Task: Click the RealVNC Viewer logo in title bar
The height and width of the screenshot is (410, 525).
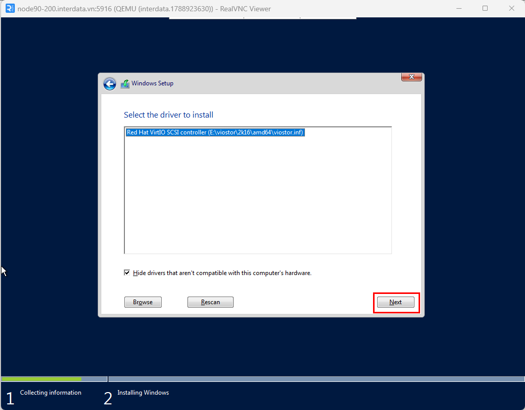Action: coord(10,8)
